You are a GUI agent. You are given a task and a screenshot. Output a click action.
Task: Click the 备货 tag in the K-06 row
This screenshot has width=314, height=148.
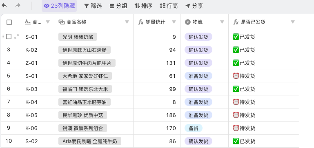194,128
